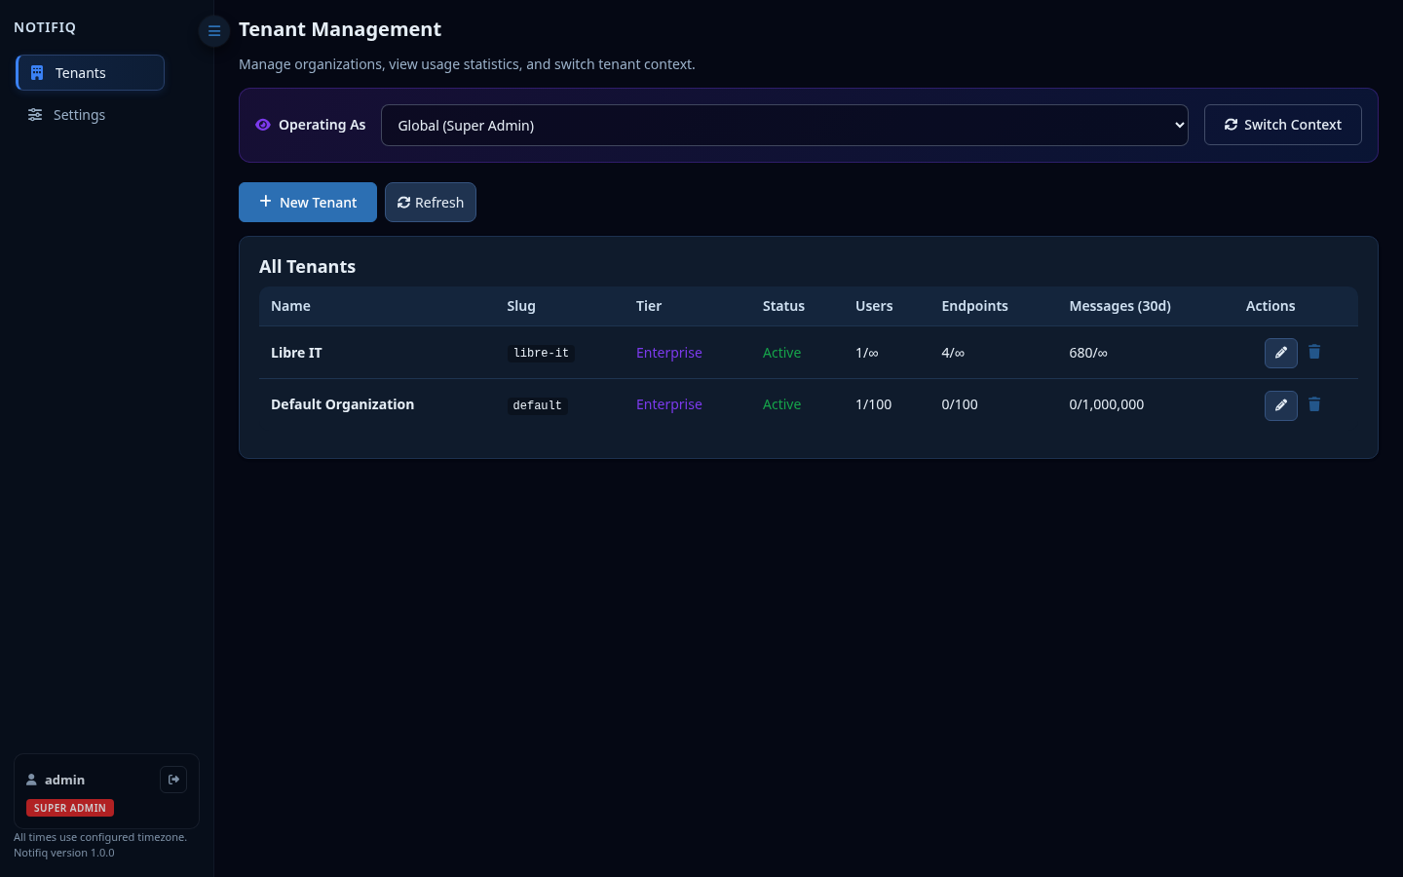Screen dimensions: 1403x877
Task: Click the Endpoints column header
Action: tap(974, 306)
